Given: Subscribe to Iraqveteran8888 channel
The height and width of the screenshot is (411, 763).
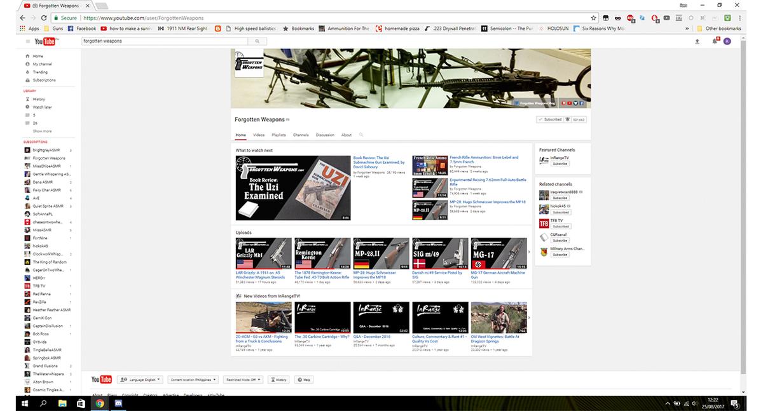Looking at the screenshot, I should (560, 198).
